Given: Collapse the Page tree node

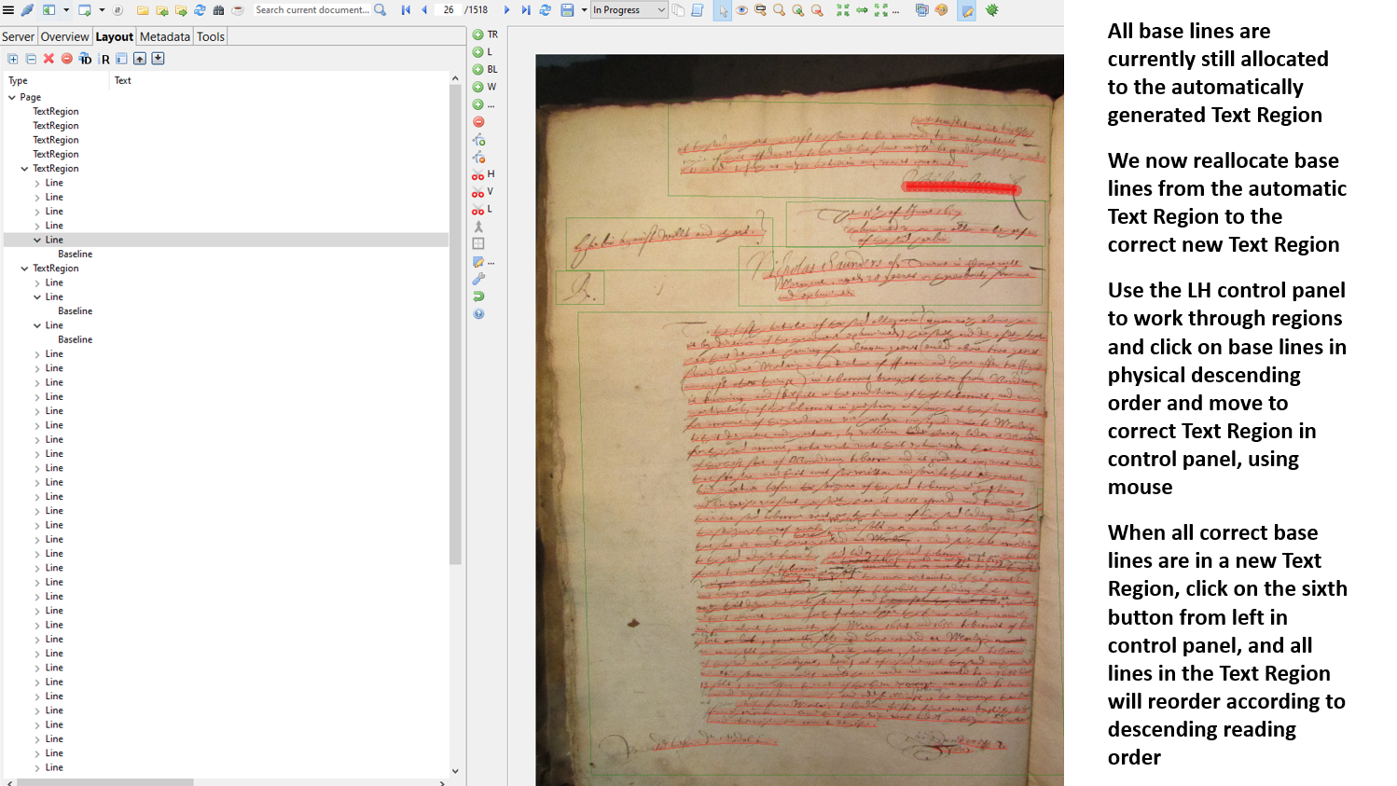Looking at the screenshot, I should click(x=12, y=97).
